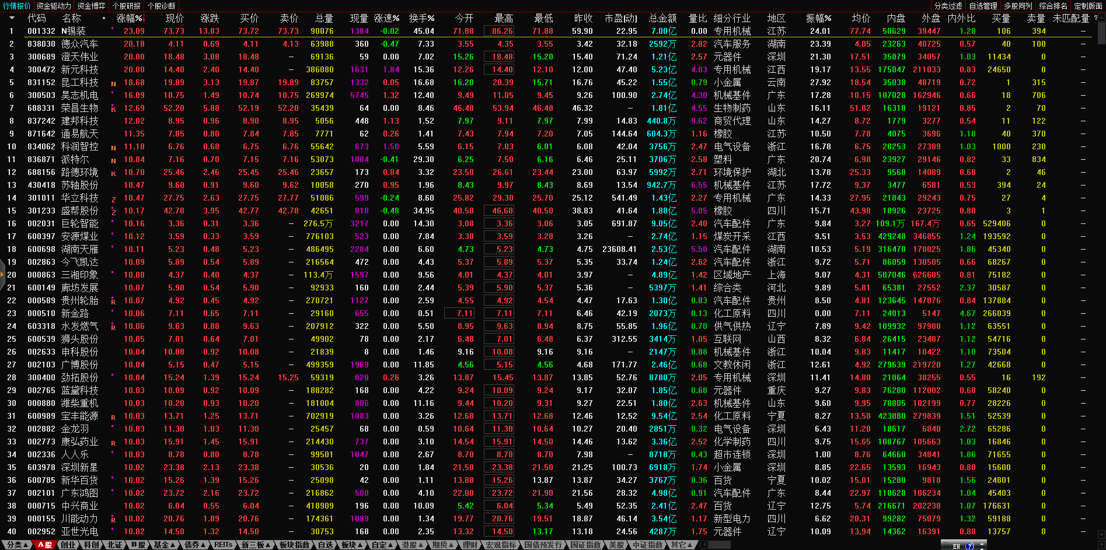The height and width of the screenshot is (550, 1106).
Task: Switch to the 资金驱动力 tab
Action: coord(54,6)
